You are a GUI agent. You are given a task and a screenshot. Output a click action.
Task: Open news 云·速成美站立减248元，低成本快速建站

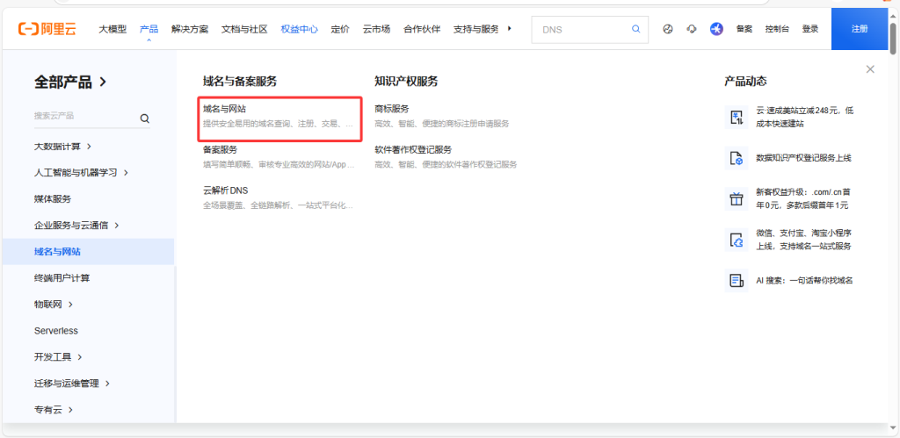[x=805, y=117]
